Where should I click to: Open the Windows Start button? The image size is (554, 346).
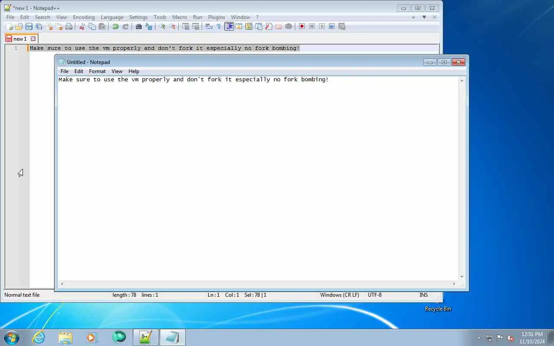pyautogui.click(x=12, y=337)
